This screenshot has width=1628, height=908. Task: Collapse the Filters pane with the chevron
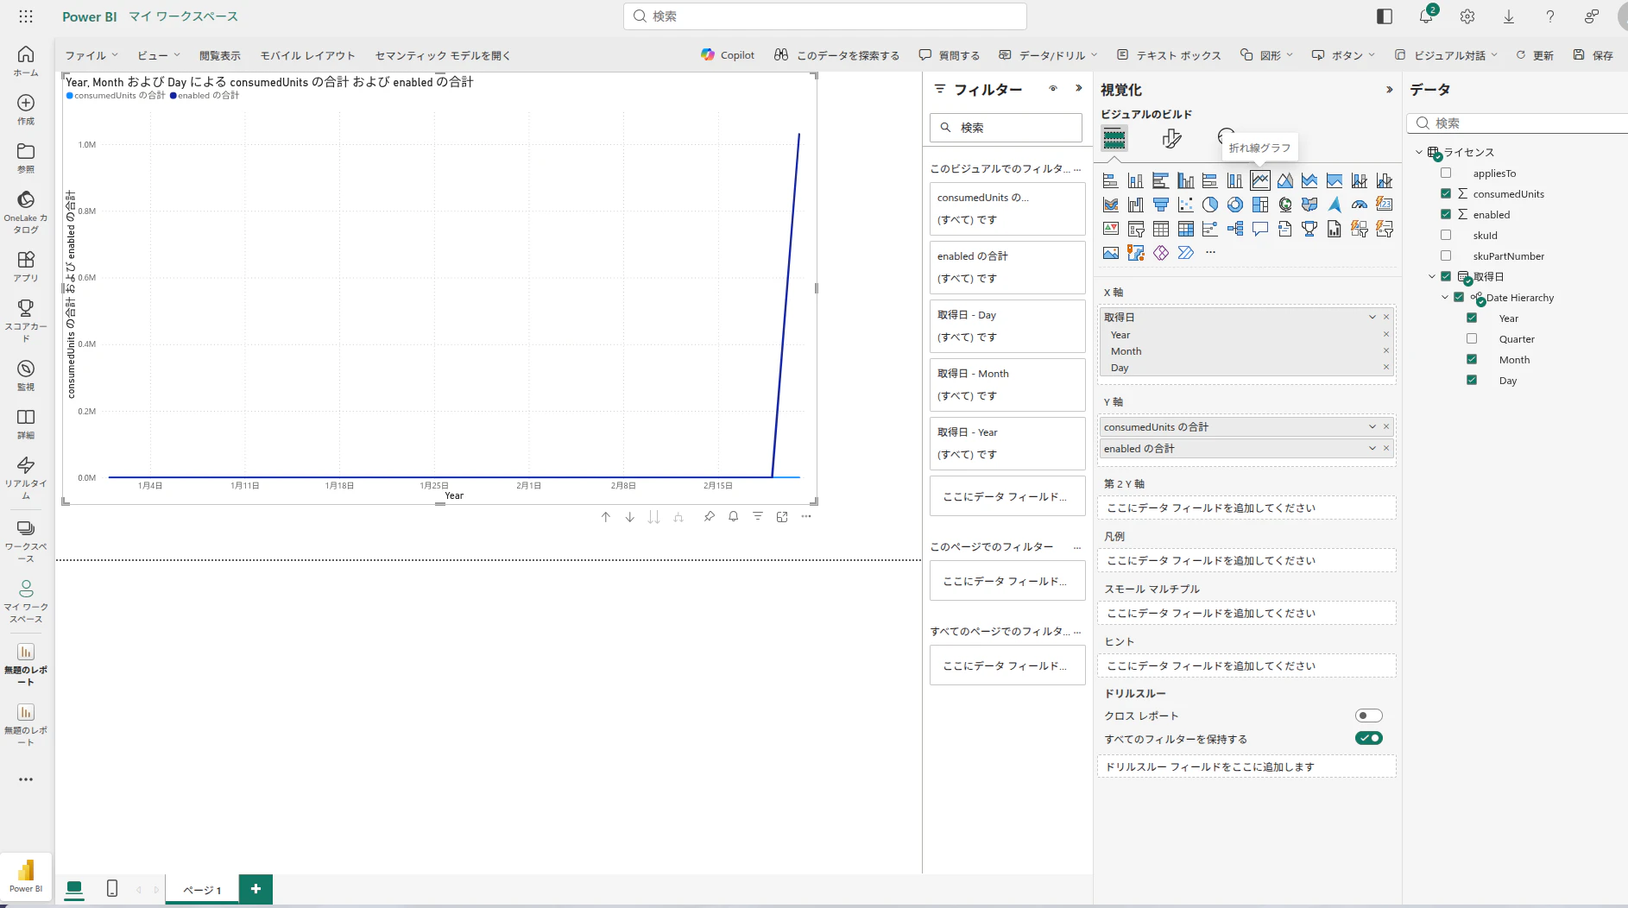click(x=1079, y=88)
